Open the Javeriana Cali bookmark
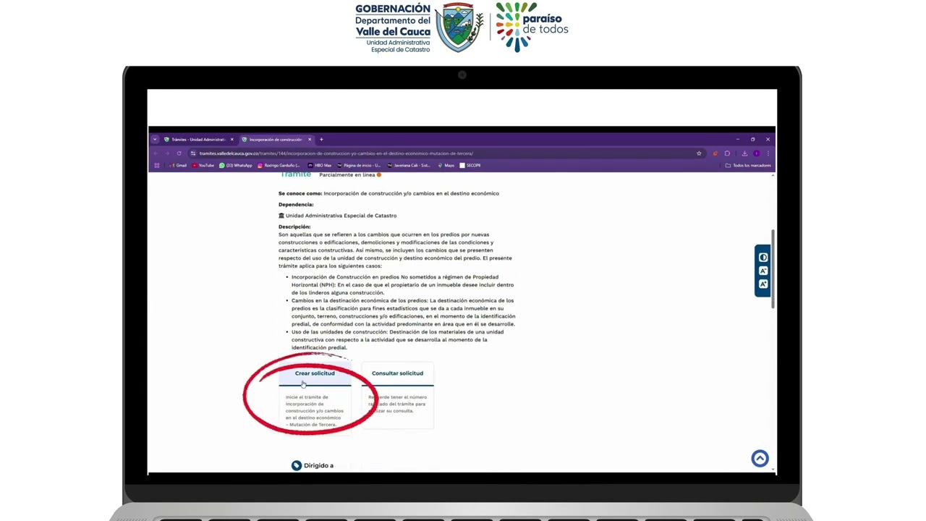 tap(409, 165)
